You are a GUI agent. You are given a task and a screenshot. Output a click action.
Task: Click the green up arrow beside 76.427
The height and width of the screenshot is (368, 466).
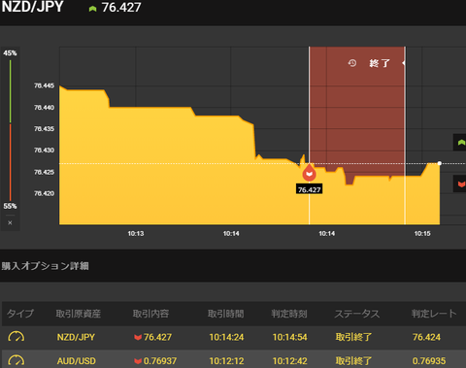pyautogui.click(x=92, y=9)
